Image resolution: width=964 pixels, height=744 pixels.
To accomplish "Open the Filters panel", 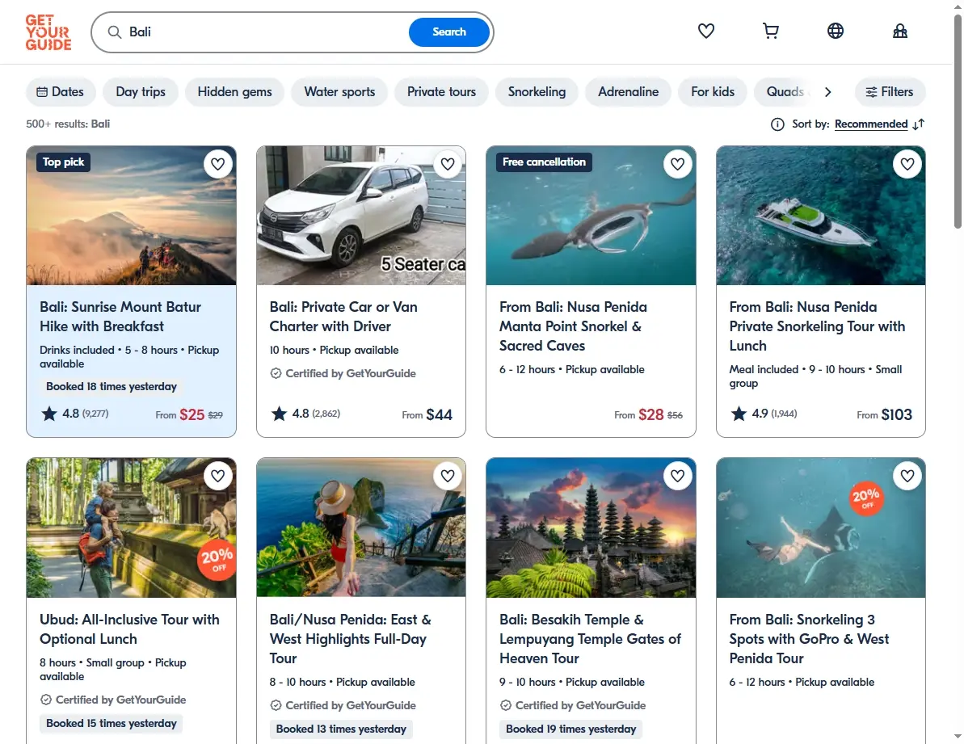I will click(x=890, y=92).
